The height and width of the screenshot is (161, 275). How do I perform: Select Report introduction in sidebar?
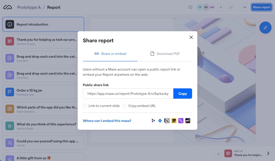(43, 24)
